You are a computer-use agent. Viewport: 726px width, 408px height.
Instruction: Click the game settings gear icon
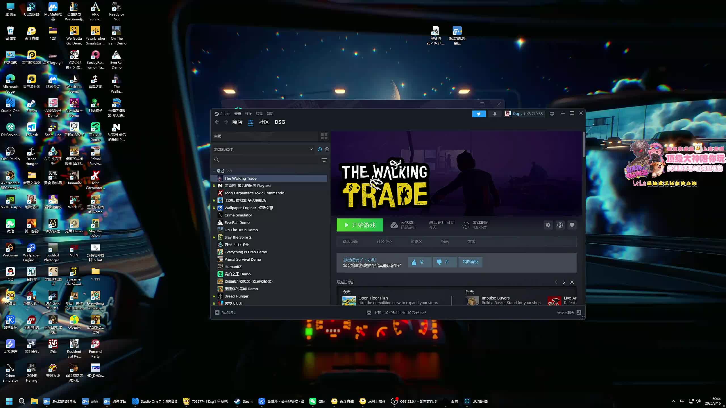click(548, 225)
